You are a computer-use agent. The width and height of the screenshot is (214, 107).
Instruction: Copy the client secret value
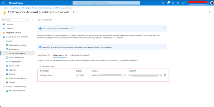125,75
